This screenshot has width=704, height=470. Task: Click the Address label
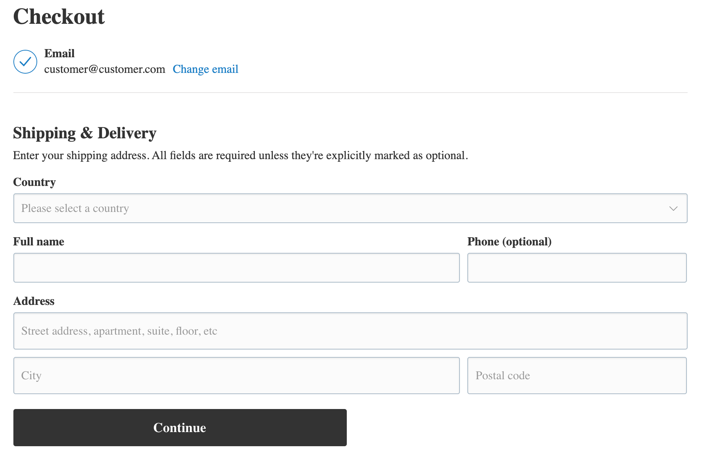click(34, 301)
